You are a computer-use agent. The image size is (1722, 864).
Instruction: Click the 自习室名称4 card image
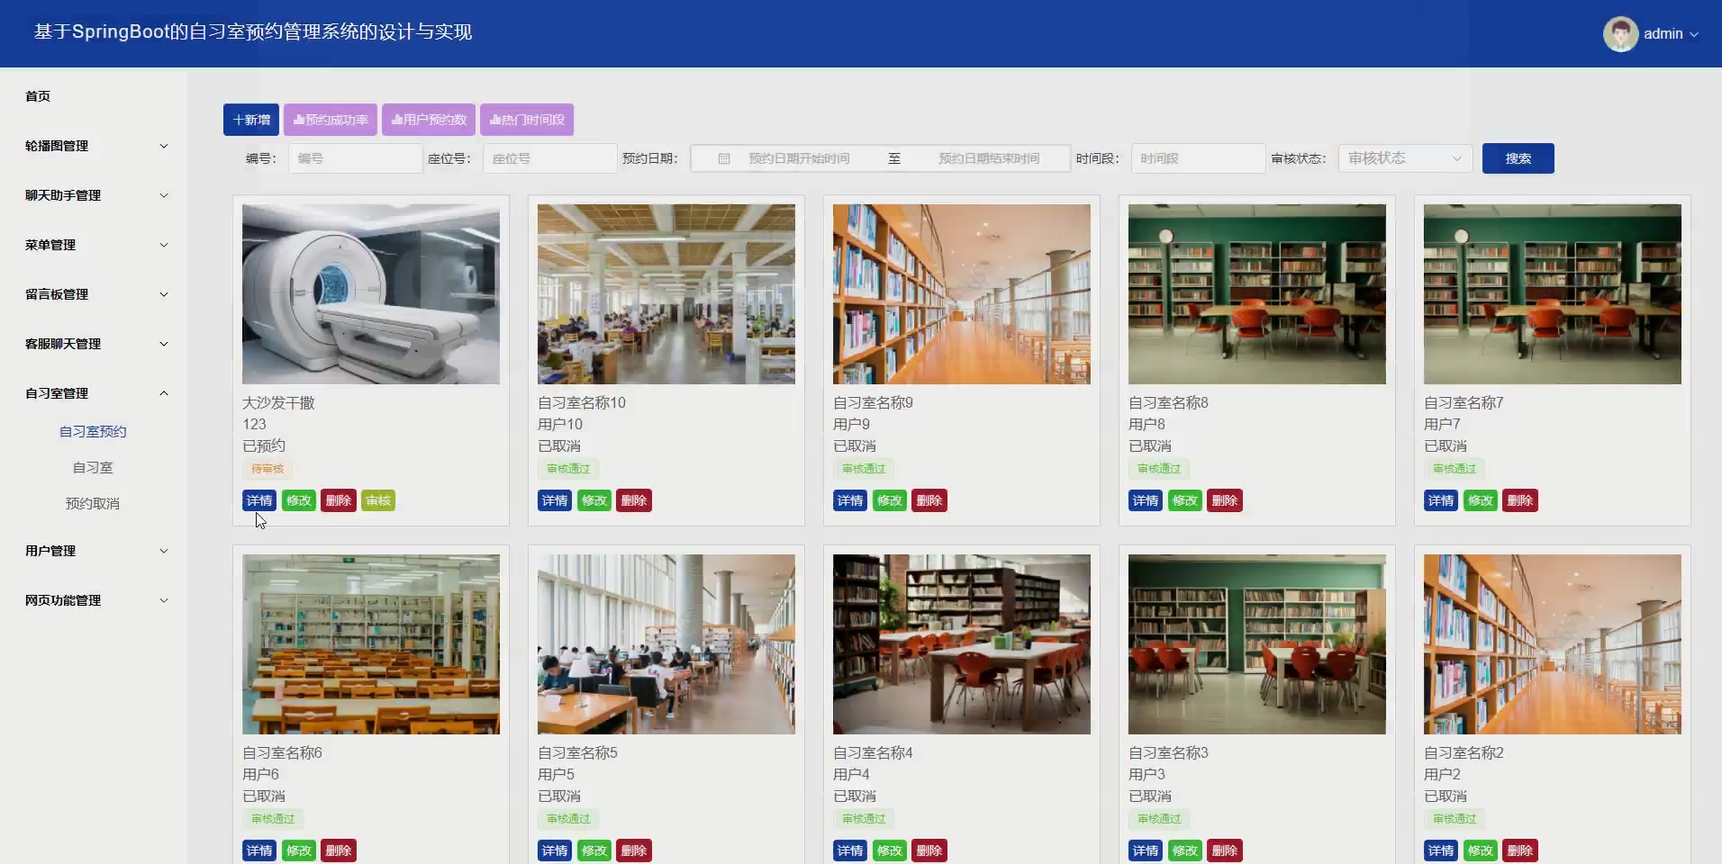pyautogui.click(x=962, y=644)
